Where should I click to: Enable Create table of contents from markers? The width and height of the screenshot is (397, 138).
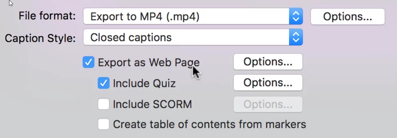click(104, 124)
